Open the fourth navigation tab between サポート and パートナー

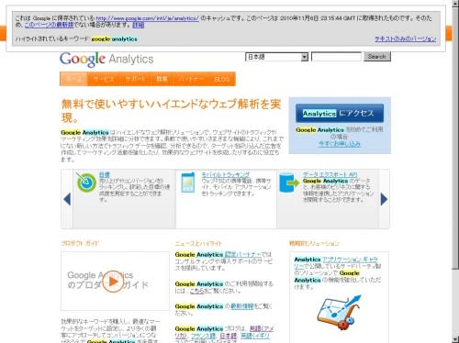coord(162,79)
